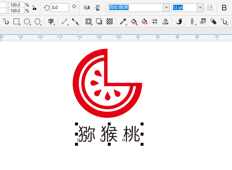
Task: Open the font name dropdown arrow
Action: point(166,8)
